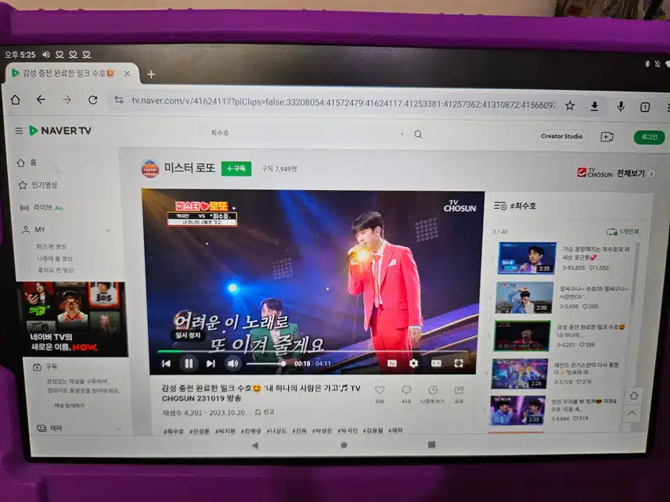The image size is (670, 502).
Task: Open 인기영상 in the sidebar
Action: (x=38, y=185)
